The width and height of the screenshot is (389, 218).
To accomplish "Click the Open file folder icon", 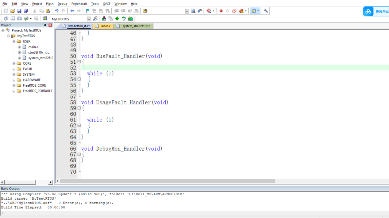I will click(x=13, y=11).
